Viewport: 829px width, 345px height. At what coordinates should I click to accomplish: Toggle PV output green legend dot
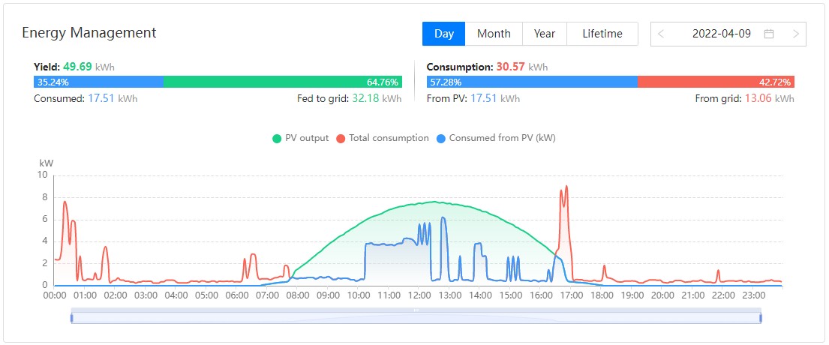(x=277, y=139)
